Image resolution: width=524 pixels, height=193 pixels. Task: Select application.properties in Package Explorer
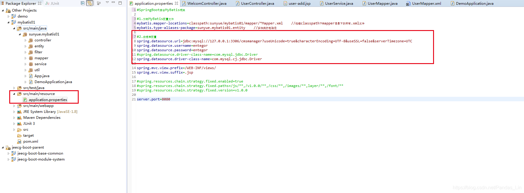point(48,100)
